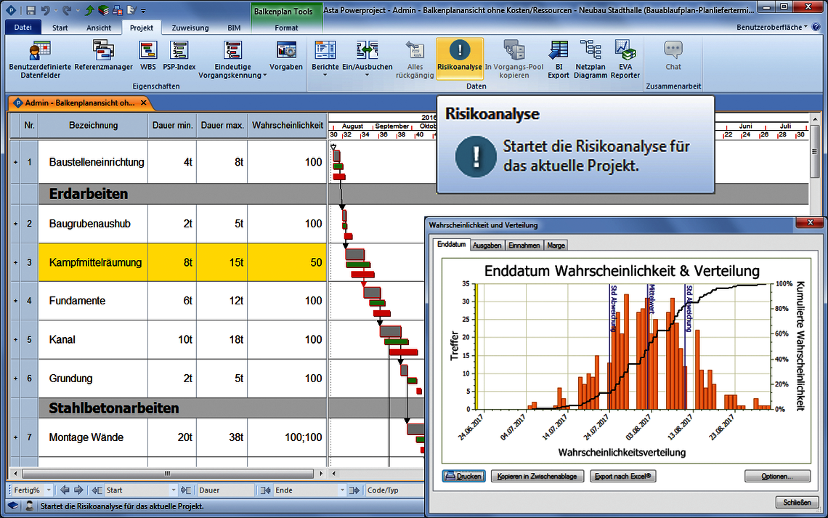Click Export nach Excel button
The image size is (828, 518).
click(622, 476)
